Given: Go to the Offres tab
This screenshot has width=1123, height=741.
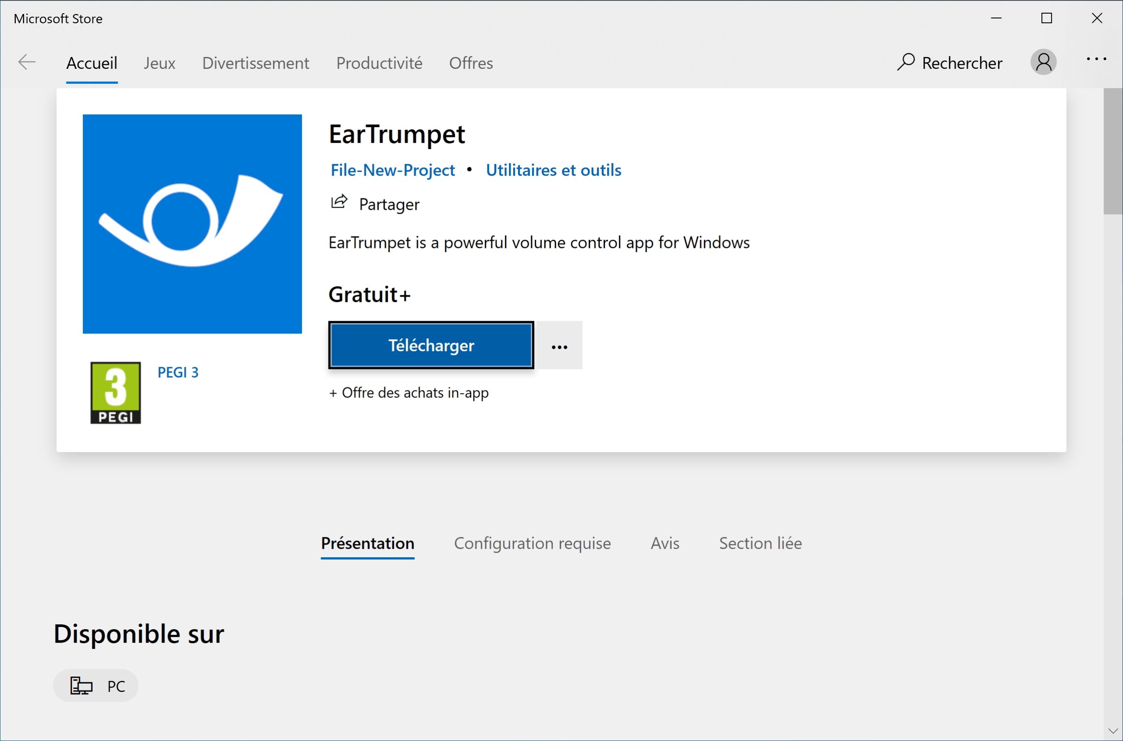Looking at the screenshot, I should pos(471,63).
